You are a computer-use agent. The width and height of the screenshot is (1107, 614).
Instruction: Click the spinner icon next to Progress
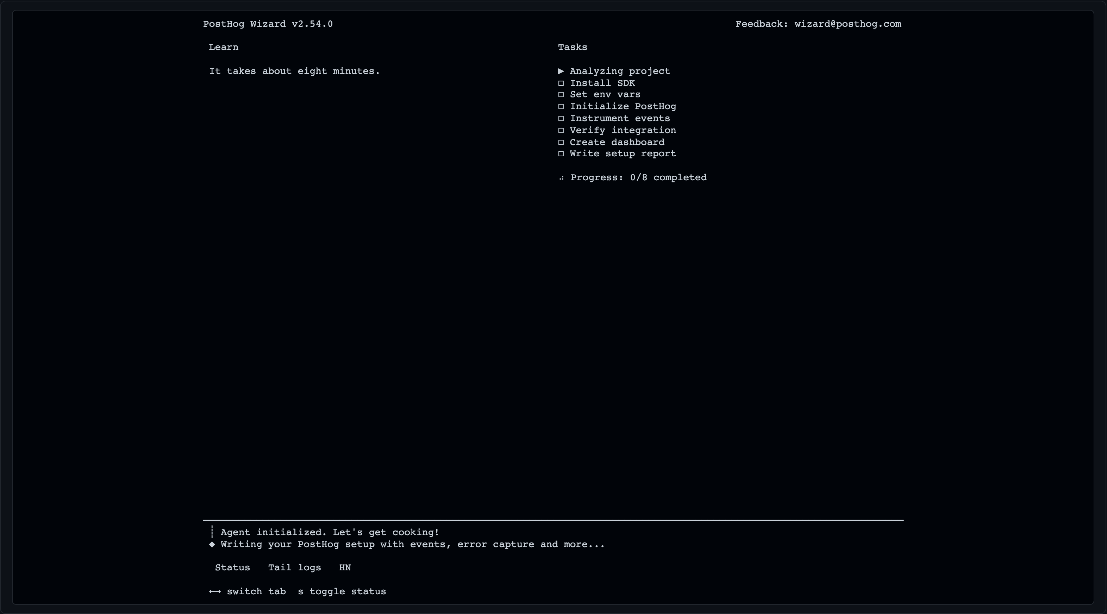(x=561, y=178)
